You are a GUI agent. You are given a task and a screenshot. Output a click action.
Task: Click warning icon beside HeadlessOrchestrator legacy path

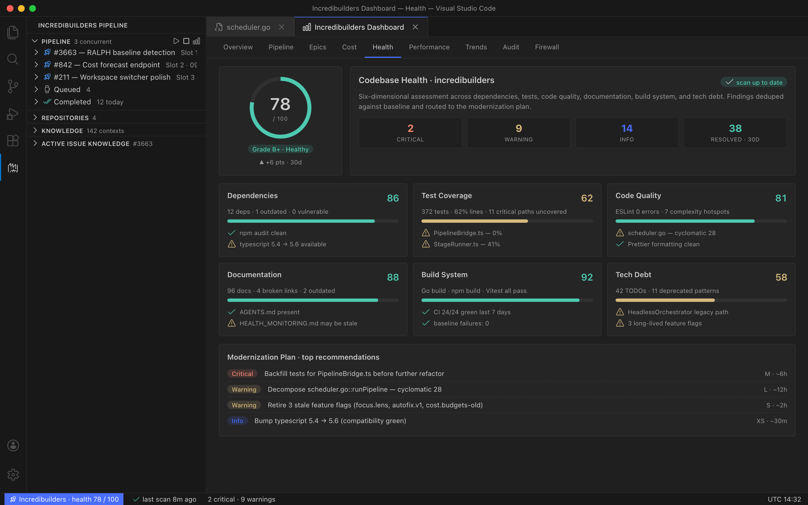[x=620, y=312]
